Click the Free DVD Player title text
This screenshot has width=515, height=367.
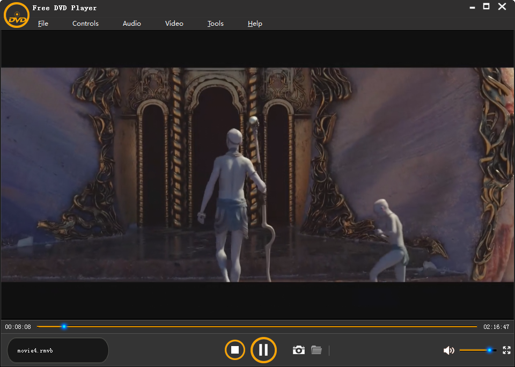click(x=65, y=8)
